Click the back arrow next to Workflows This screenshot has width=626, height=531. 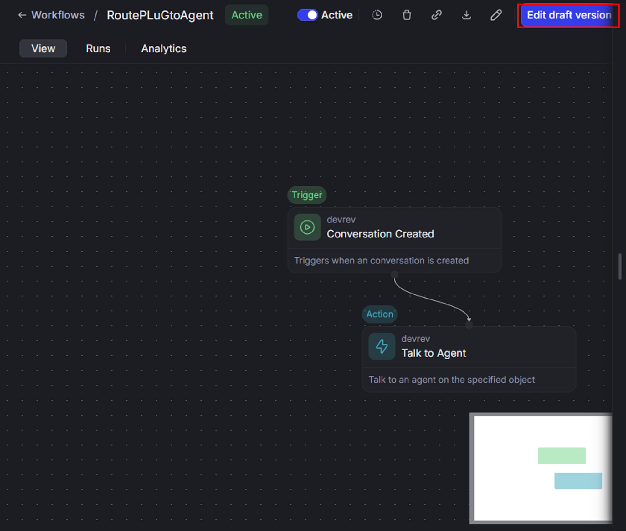click(22, 15)
